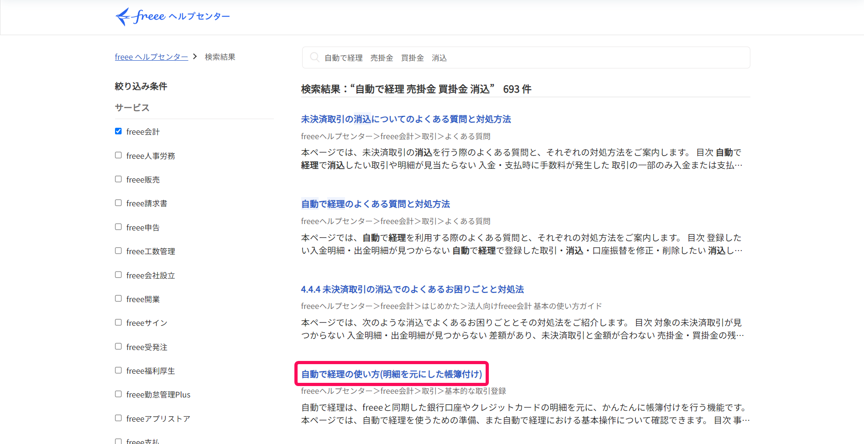The image size is (864, 444).
Task: Open the freee ヘルプセンター breadcrumb link
Action: [152, 57]
